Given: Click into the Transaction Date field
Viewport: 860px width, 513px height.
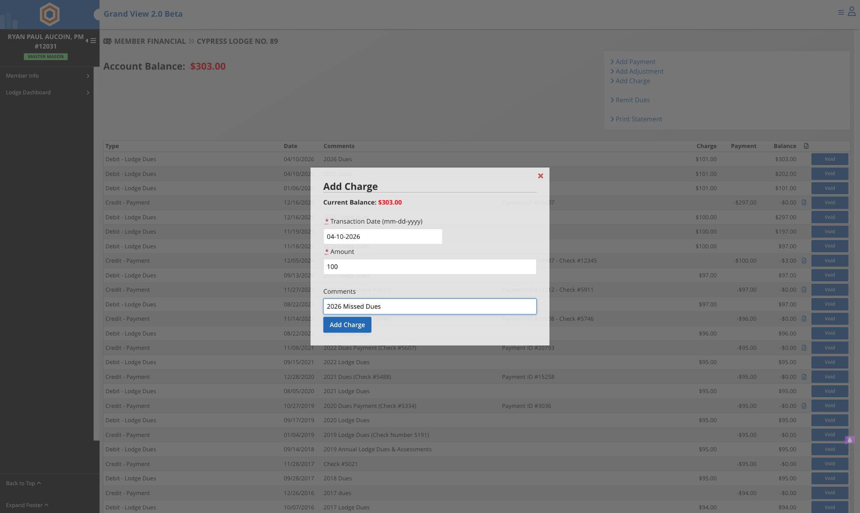Looking at the screenshot, I should coord(383,236).
